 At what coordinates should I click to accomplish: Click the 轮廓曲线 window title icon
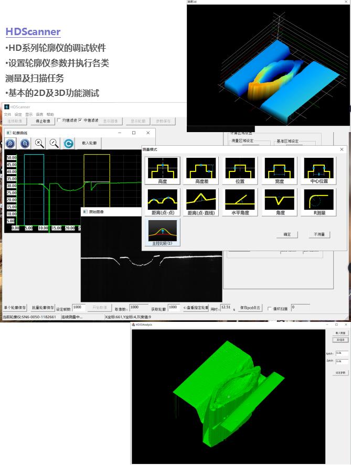(x=9, y=133)
